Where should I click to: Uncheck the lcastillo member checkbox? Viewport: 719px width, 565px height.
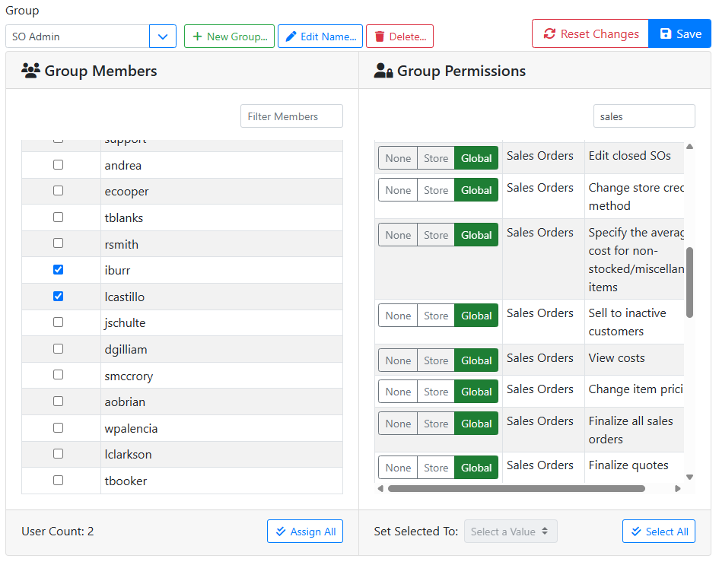coord(58,297)
